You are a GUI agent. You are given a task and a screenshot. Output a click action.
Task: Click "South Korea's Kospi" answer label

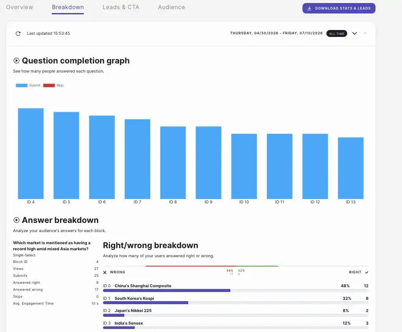pyautogui.click(x=134, y=298)
